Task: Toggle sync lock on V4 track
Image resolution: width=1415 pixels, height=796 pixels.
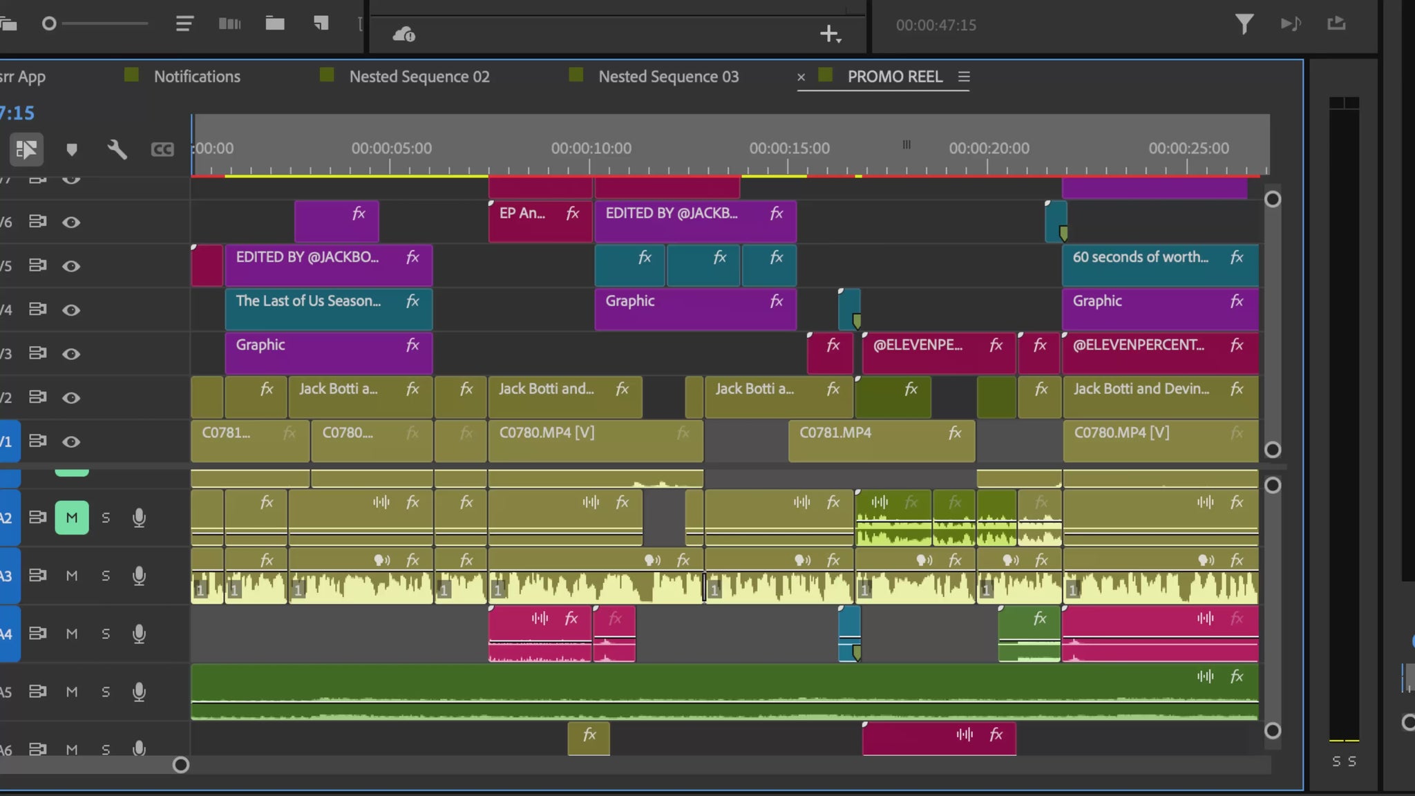Action: point(38,310)
